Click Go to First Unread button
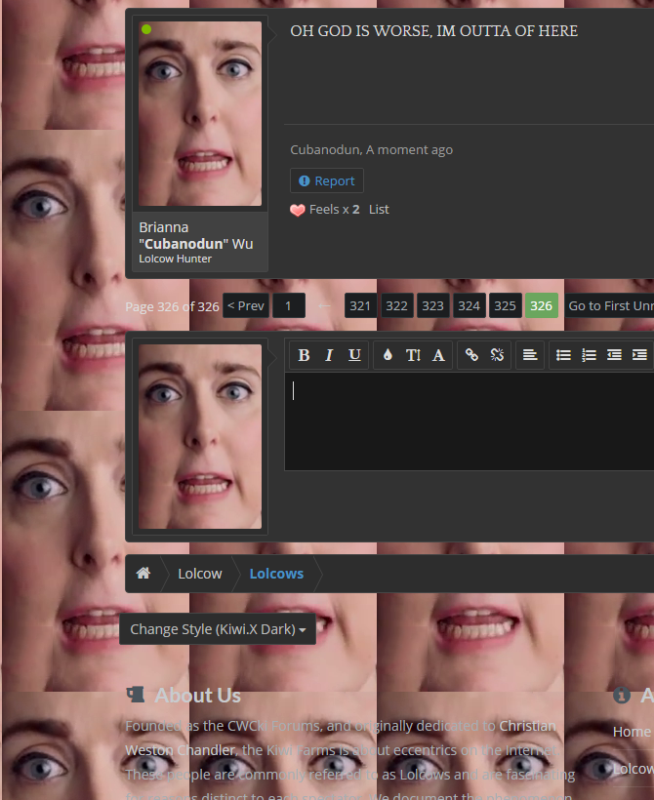 (609, 305)
